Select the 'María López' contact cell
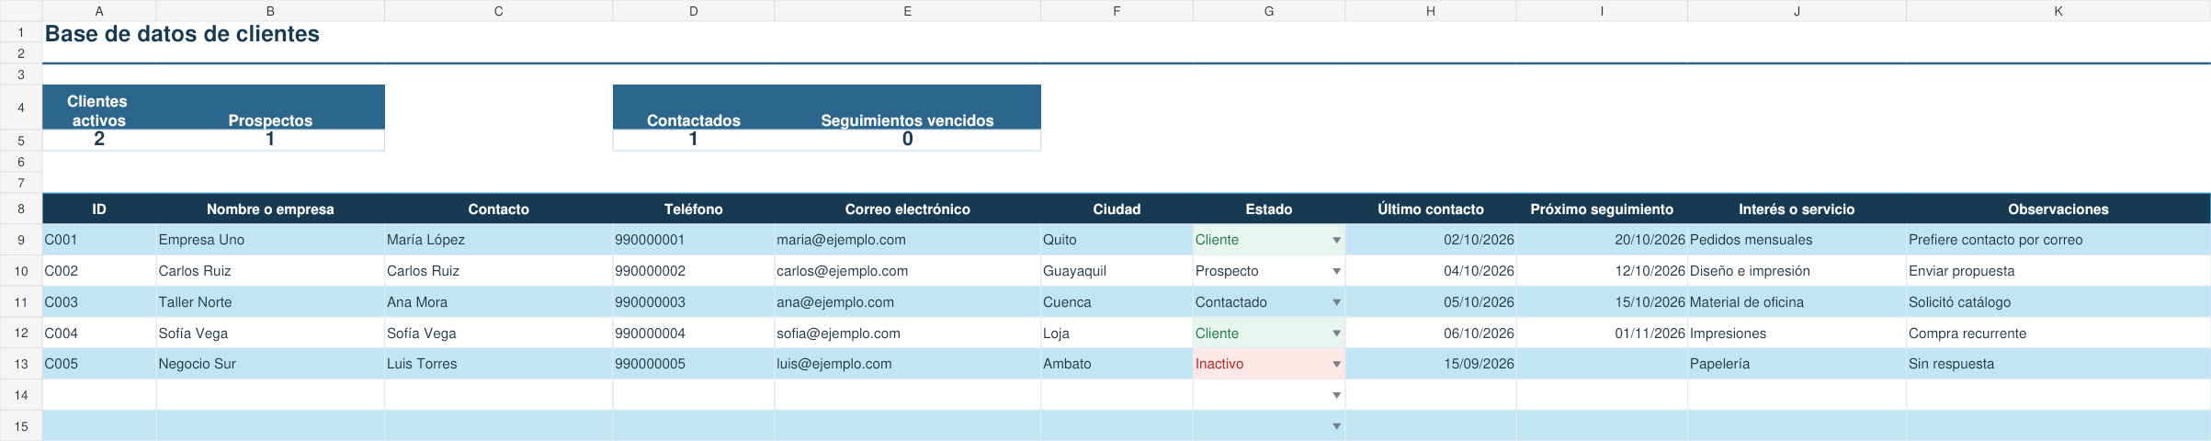This screenshot has height=441, width=2211. 498,240
